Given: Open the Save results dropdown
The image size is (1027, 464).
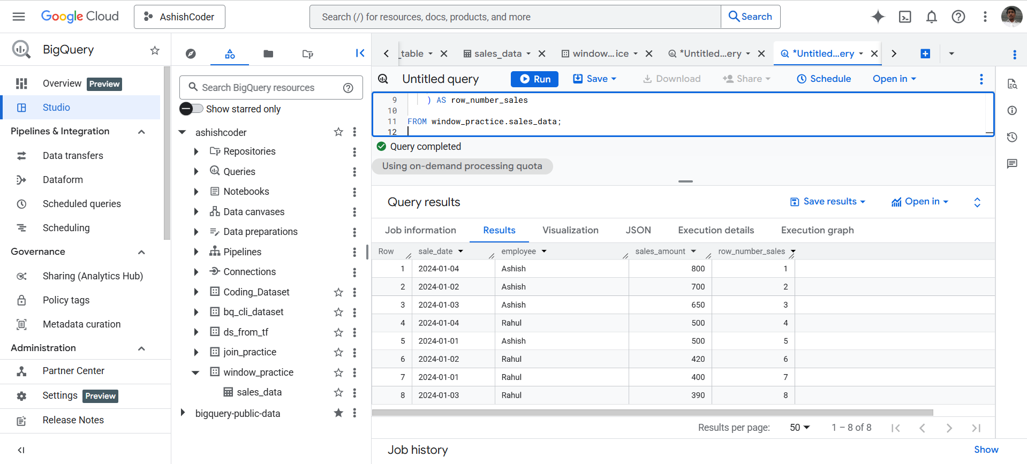Looking at the screenshot, I should [828, 202].
